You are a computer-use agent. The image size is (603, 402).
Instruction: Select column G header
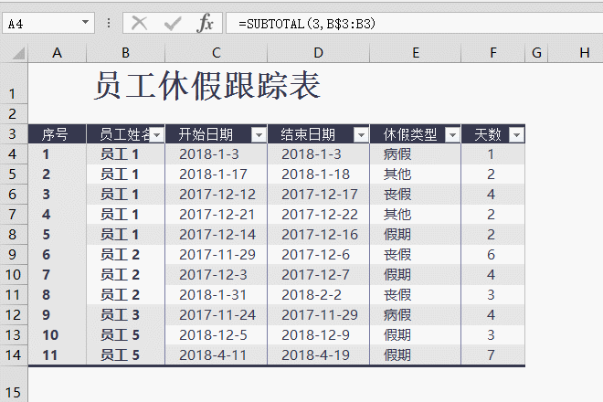tap(536, 53)
